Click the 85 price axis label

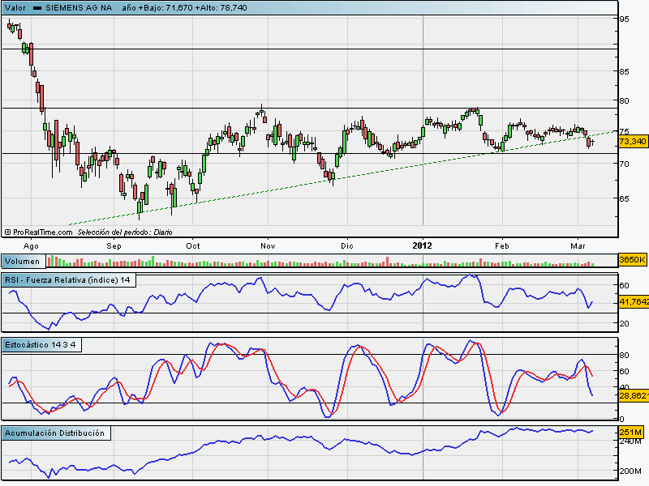click(624, 71)
